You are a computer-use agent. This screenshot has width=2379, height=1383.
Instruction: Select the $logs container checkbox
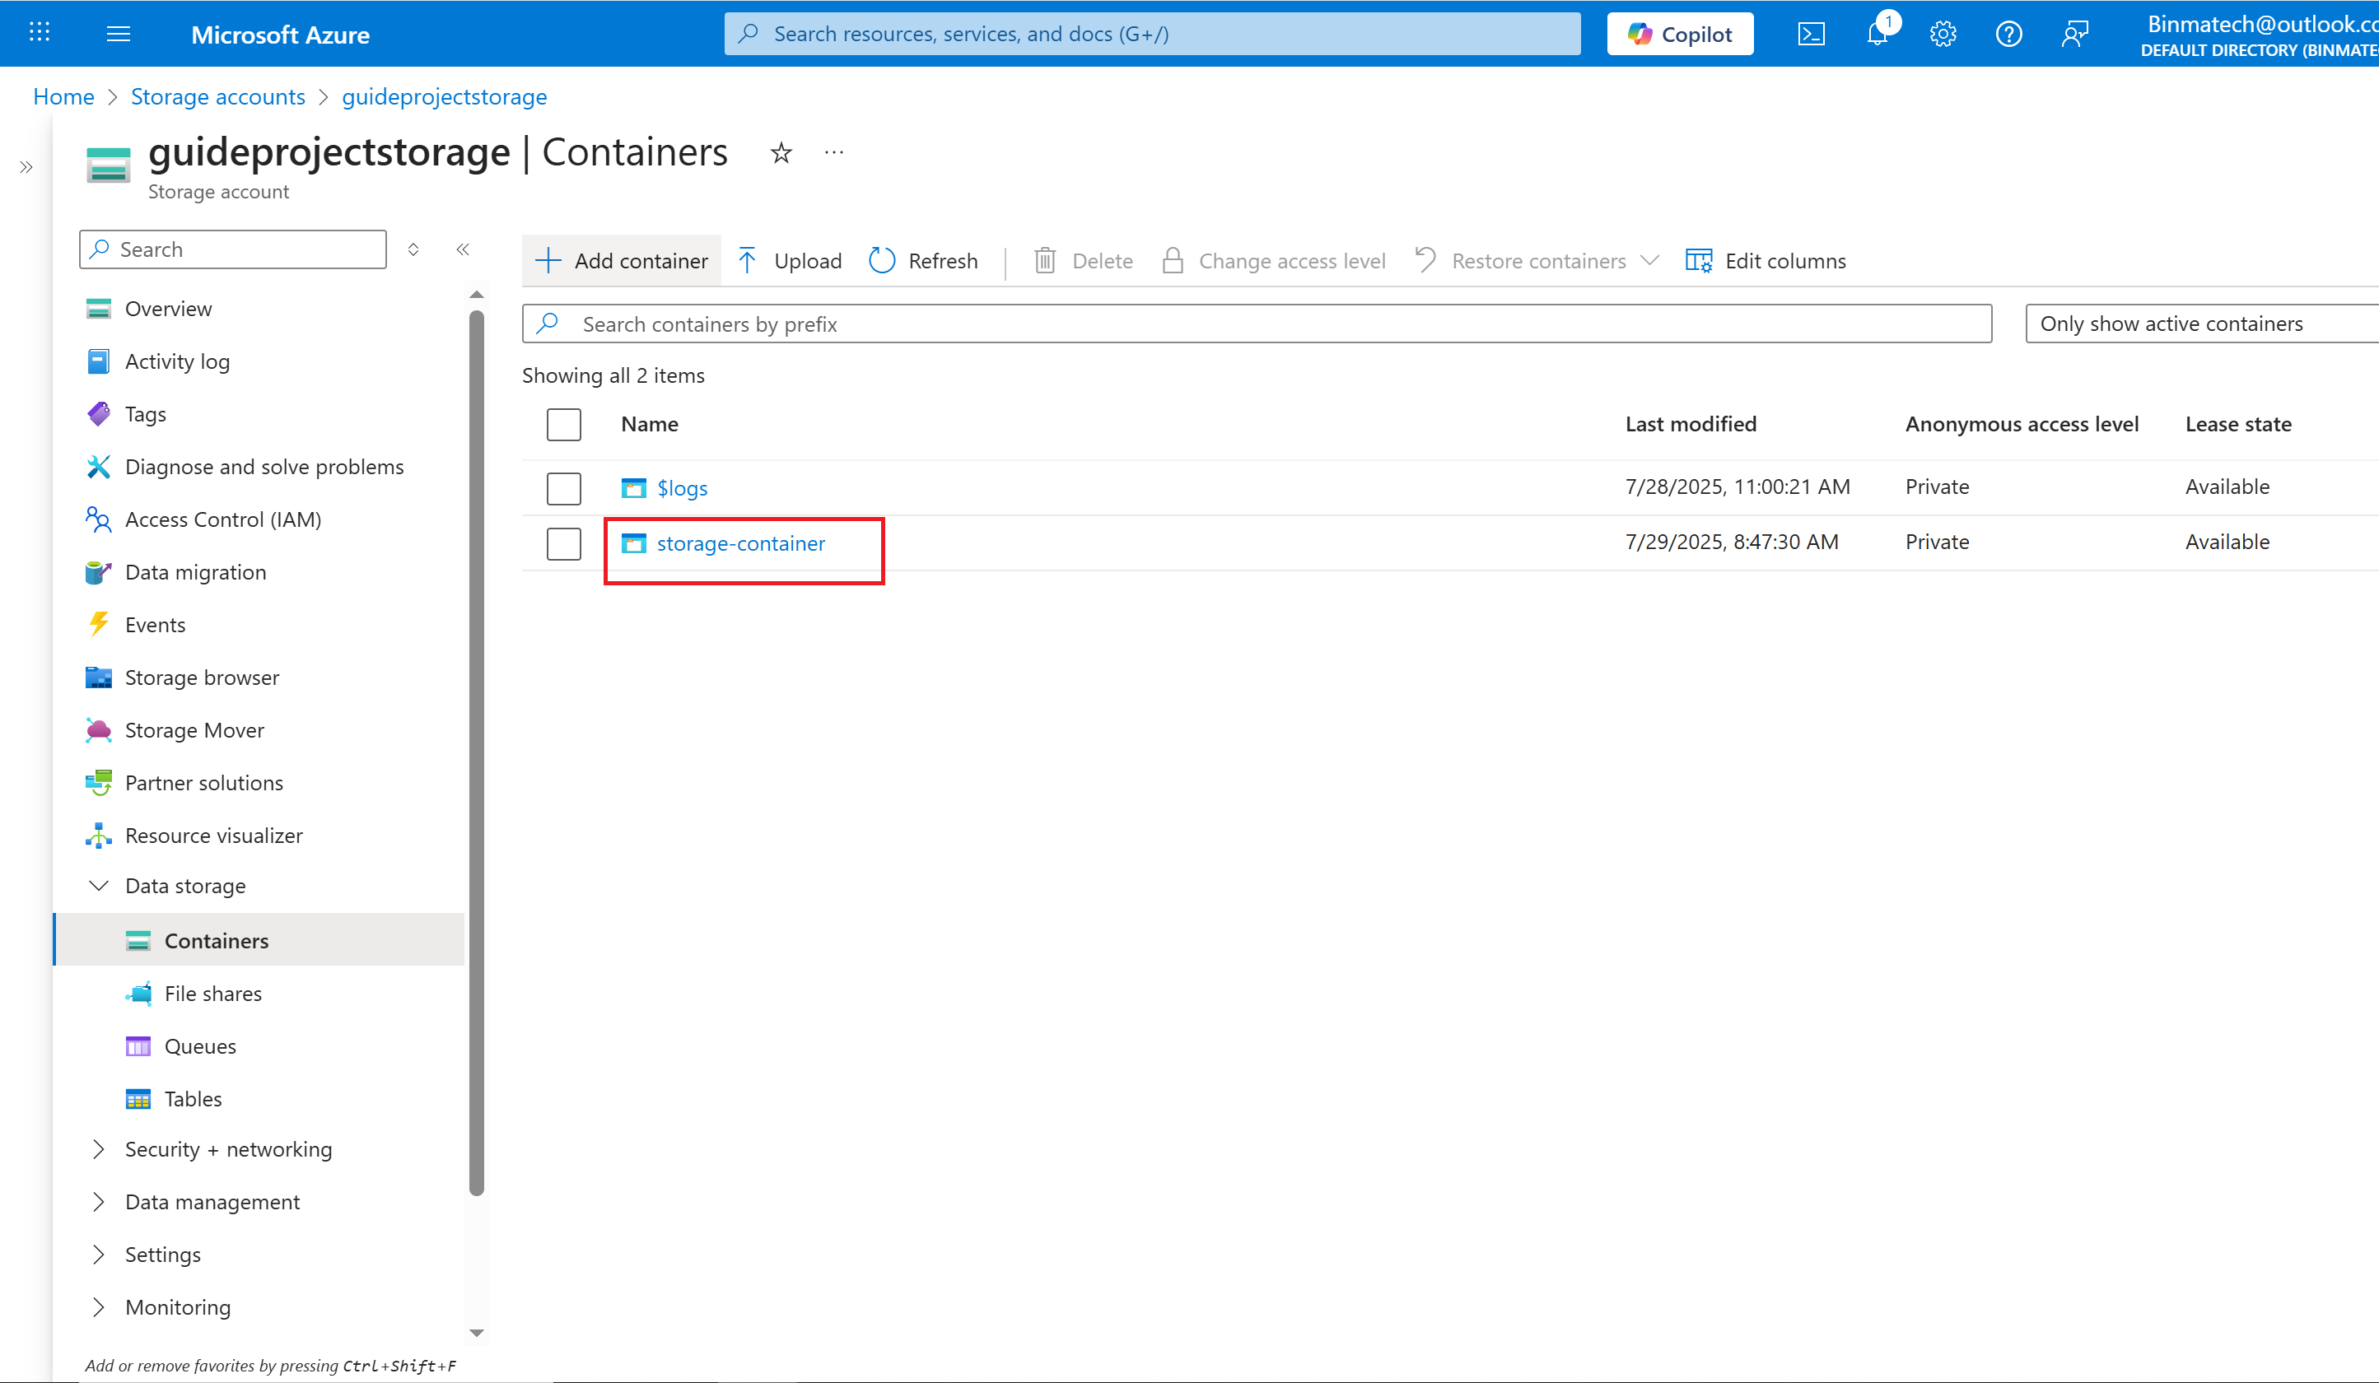point(563,488)
